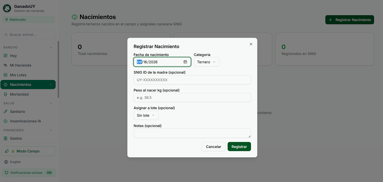Click the globe icon next to English
383x182 pixels.
click(7, 162)
